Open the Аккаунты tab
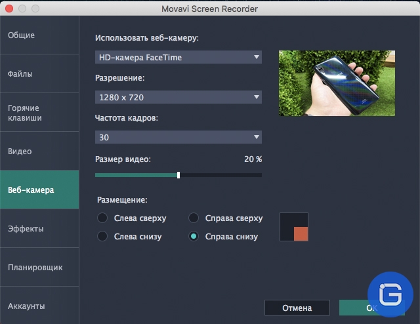 (39, 306)
